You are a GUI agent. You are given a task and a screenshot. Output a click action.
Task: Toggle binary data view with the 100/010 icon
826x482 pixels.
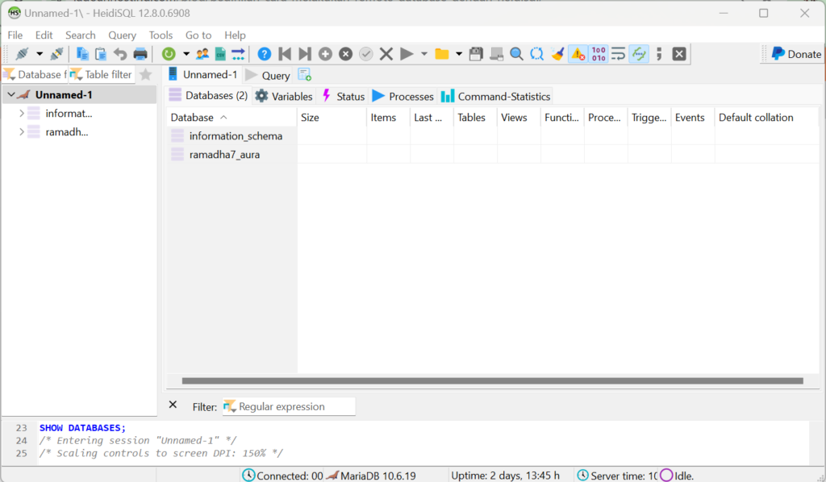[x=597, y=53]
